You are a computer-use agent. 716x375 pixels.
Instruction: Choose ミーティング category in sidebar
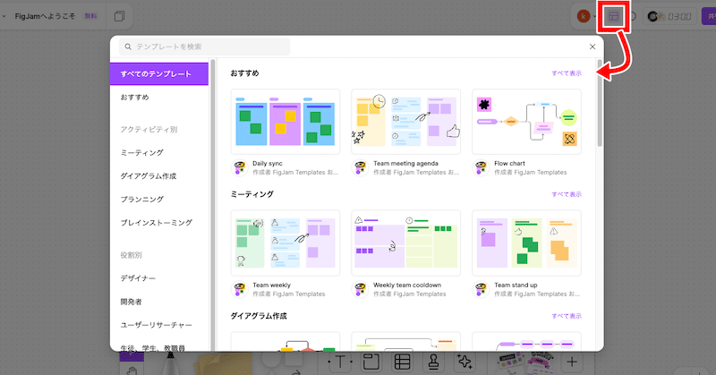(142, 153)
